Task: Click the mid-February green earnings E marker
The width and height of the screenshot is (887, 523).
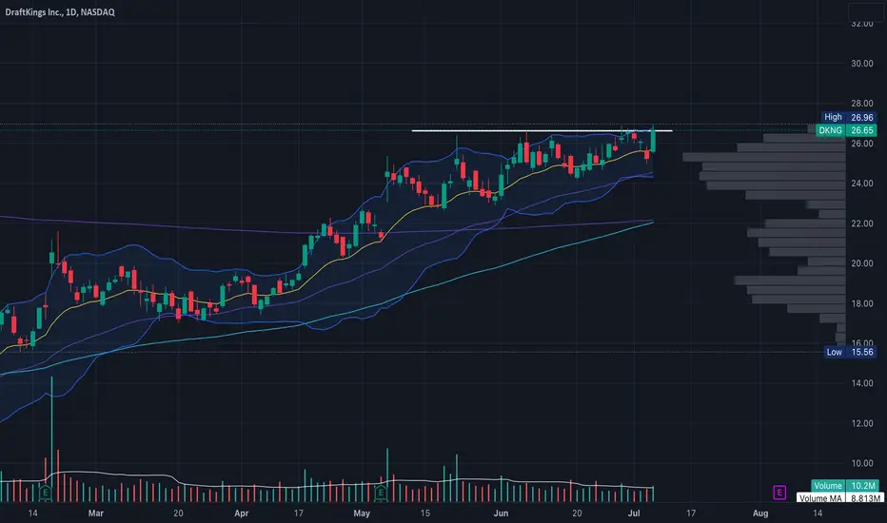Action: pos(46,493)
